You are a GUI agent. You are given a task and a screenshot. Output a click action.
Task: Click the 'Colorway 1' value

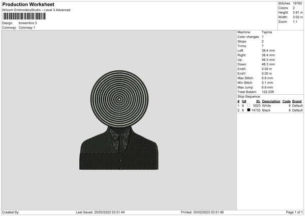pyautogui.click(x=27, y=28)
